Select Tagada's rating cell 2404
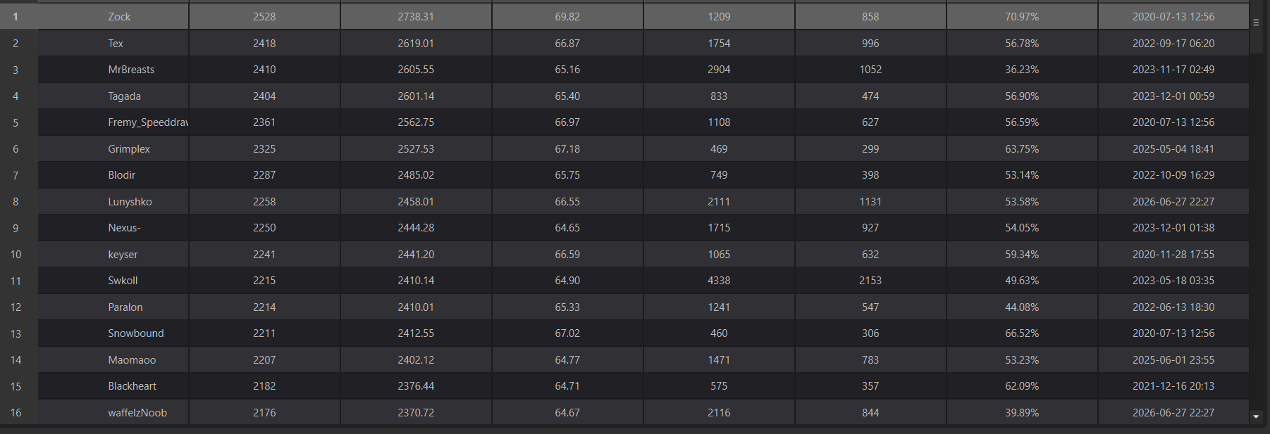Viewport: 1270px width, 434px height. tap(264, 96)
